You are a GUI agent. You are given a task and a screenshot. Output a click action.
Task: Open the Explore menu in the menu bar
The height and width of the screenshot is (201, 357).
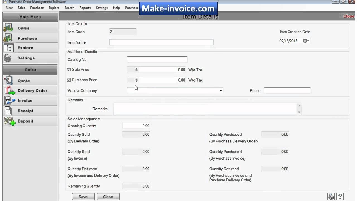[x=54, y=8]
